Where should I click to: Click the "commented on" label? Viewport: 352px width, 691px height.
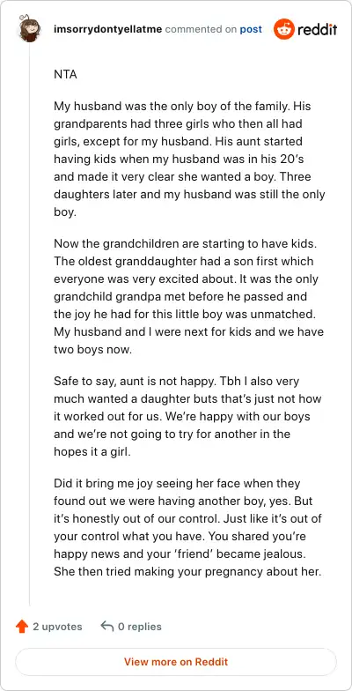(x=201, y=30)
